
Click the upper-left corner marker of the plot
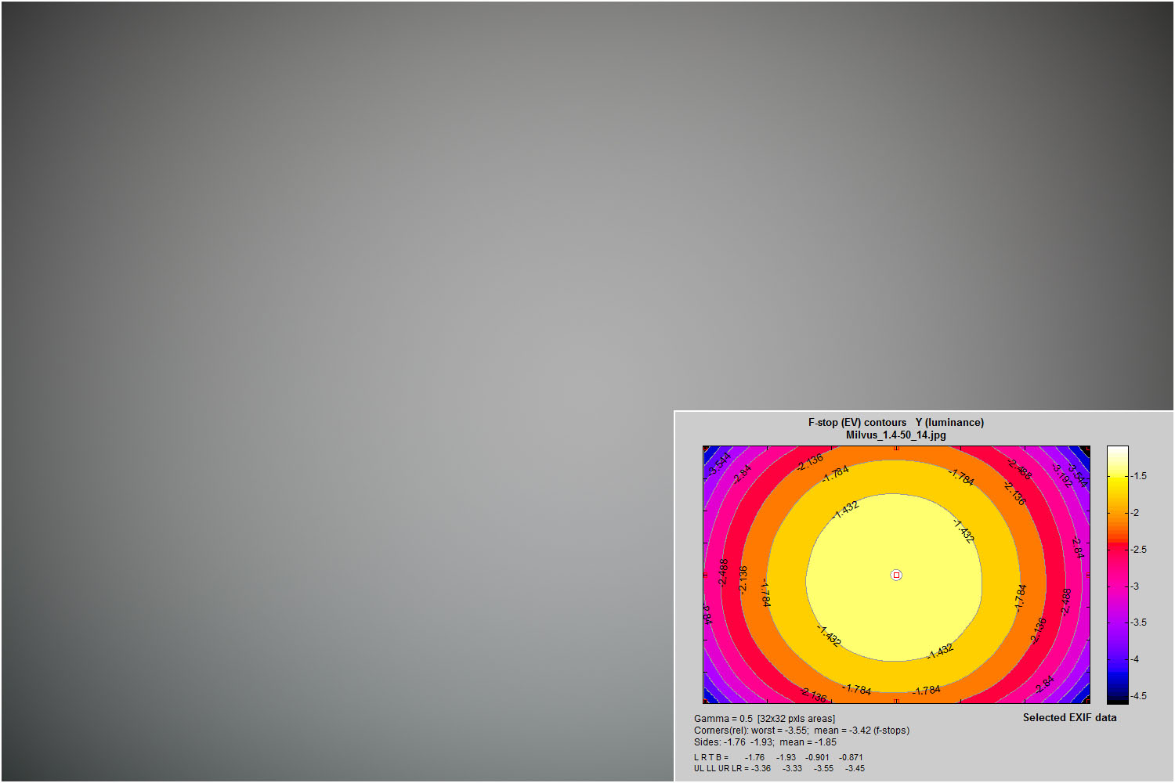706,449
